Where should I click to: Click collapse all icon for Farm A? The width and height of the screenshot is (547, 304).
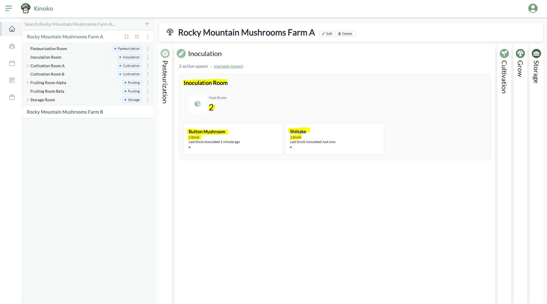pyautogui.click(x=137, y=37)
